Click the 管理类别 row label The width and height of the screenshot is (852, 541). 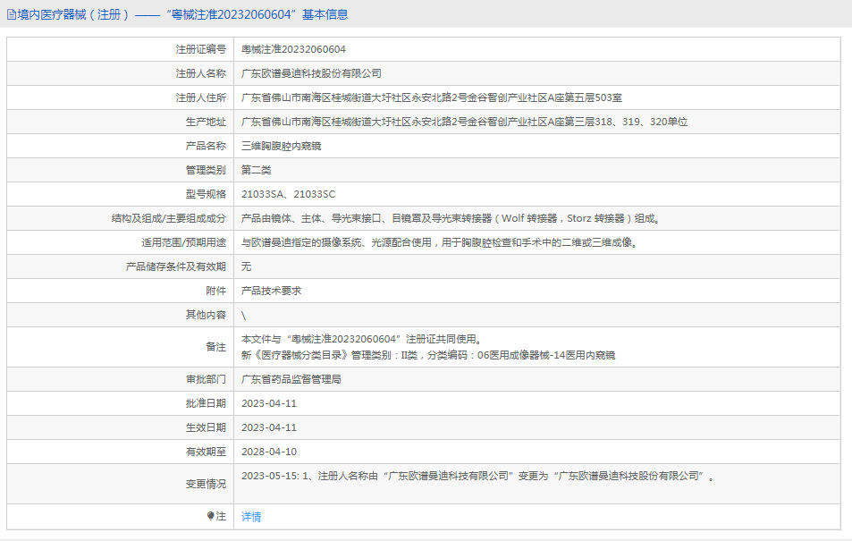pyautogui.click(x=206, y=170)
